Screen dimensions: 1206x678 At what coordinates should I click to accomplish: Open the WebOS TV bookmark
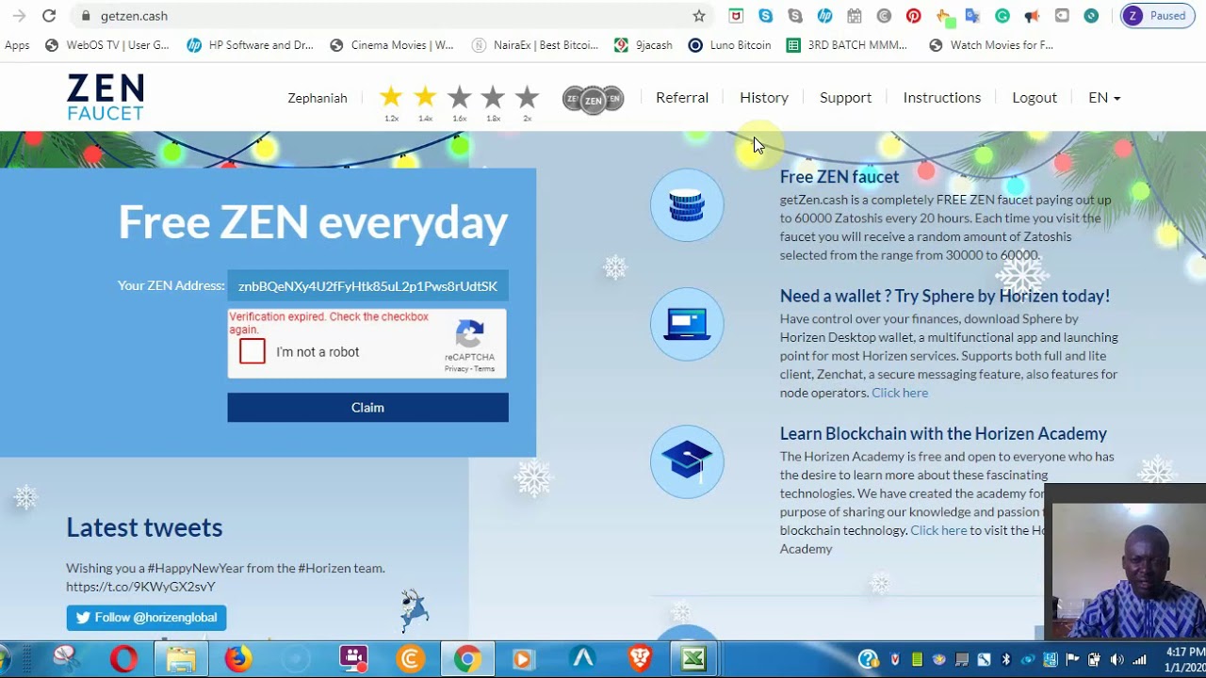107,45
